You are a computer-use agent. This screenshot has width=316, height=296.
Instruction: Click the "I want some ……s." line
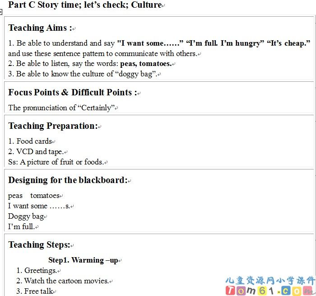(x=39, y=206)
